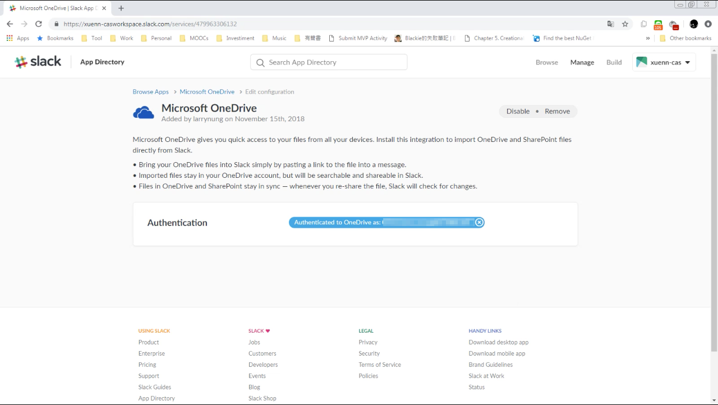The width and height of the screenshot is (718, 405).
Task: Open the Slack Guides footer link
Action: point(155,387)
